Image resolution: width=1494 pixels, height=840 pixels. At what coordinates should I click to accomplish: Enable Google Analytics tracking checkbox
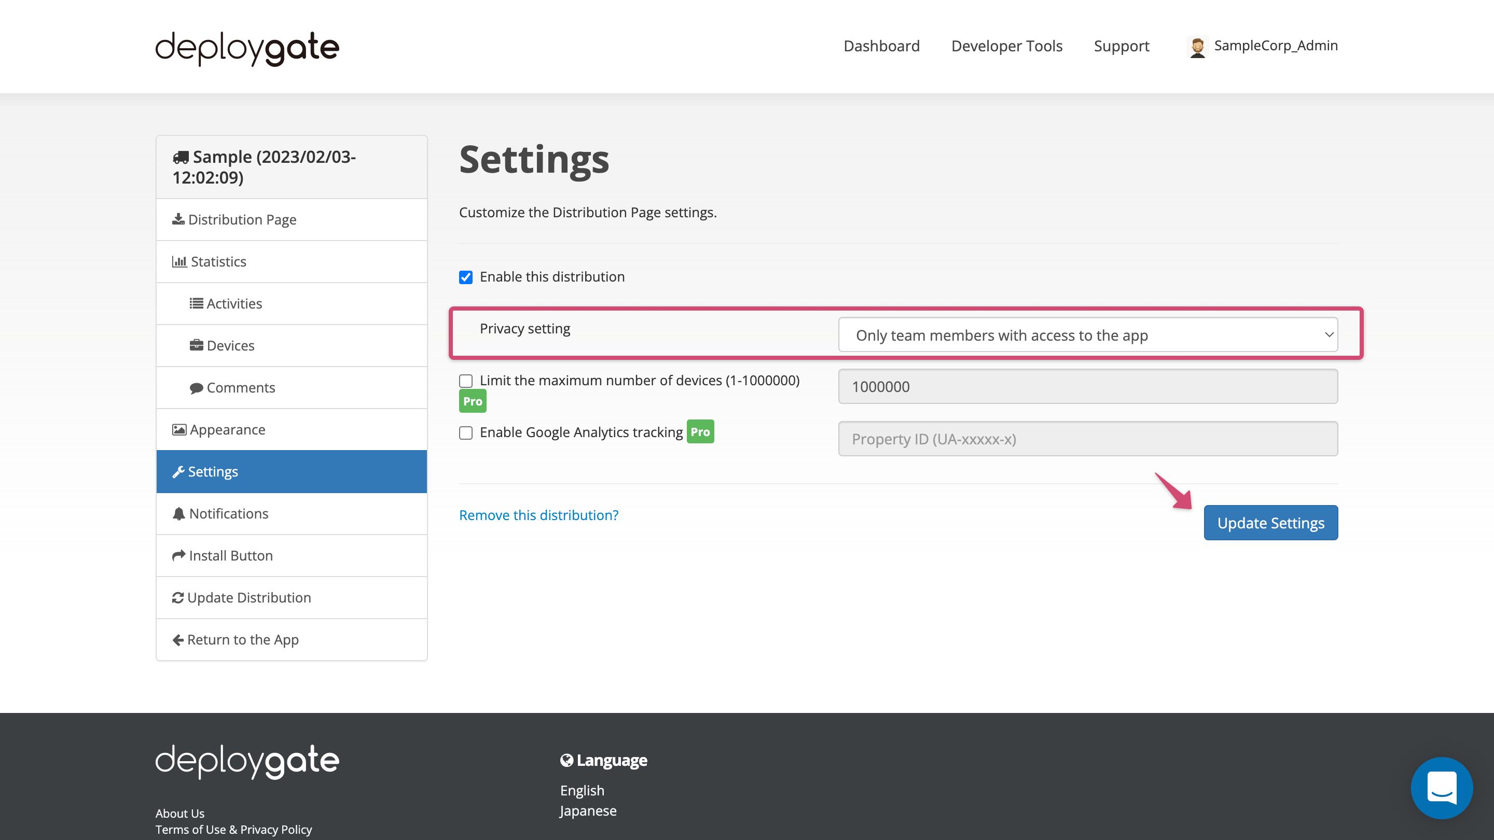(466, 433)
